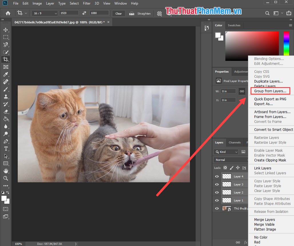Switch to the Swatches tab
This screenshot has height=246, width=294.
click(x=234, y=25)
